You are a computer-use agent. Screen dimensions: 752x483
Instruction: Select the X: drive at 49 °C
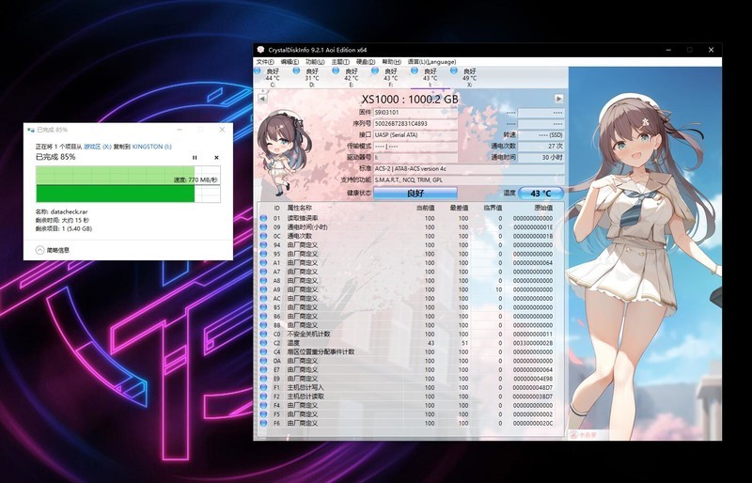470,75
